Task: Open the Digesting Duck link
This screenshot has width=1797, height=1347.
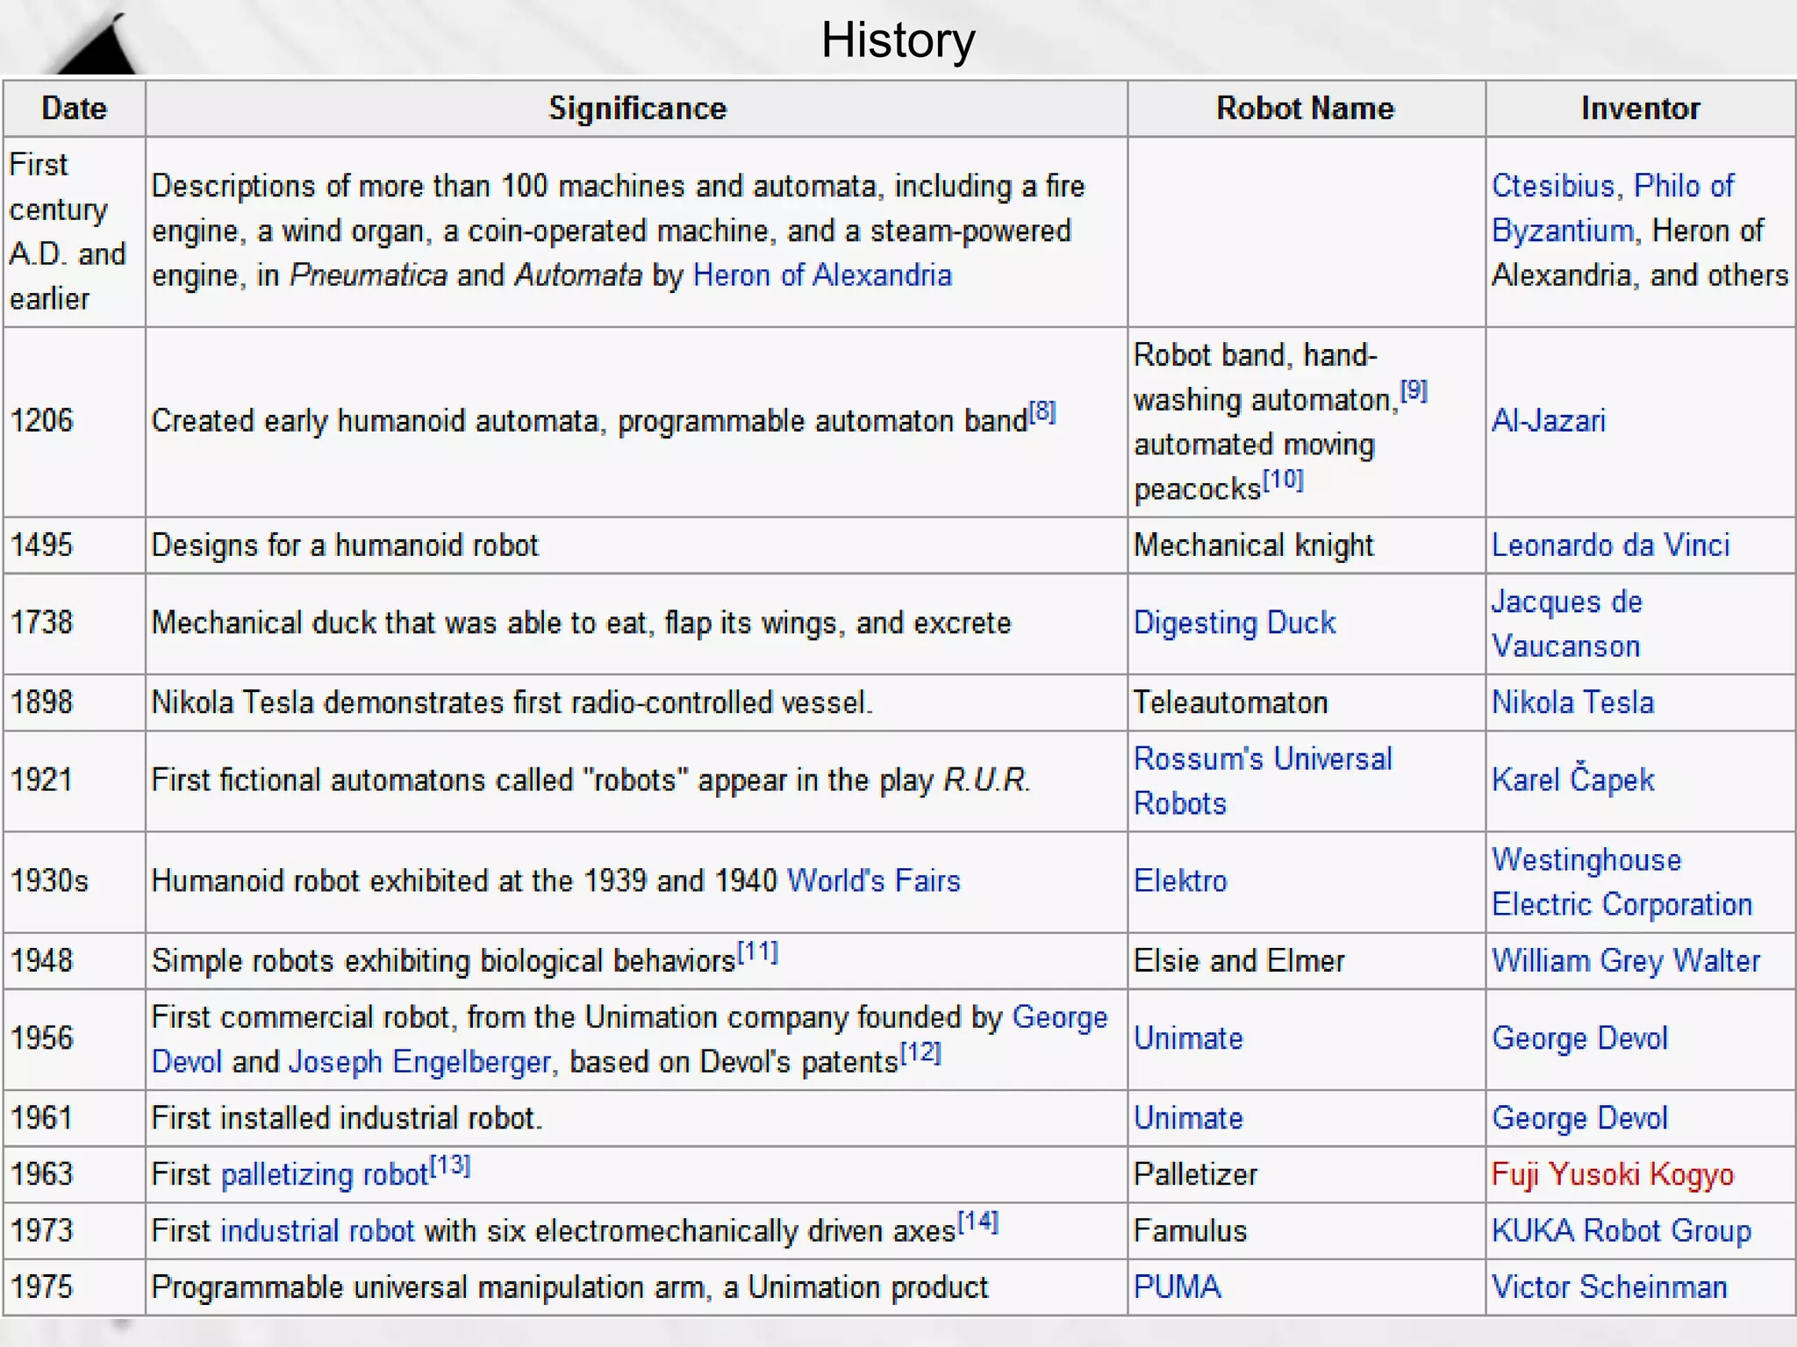Action: click(1235, 623)
